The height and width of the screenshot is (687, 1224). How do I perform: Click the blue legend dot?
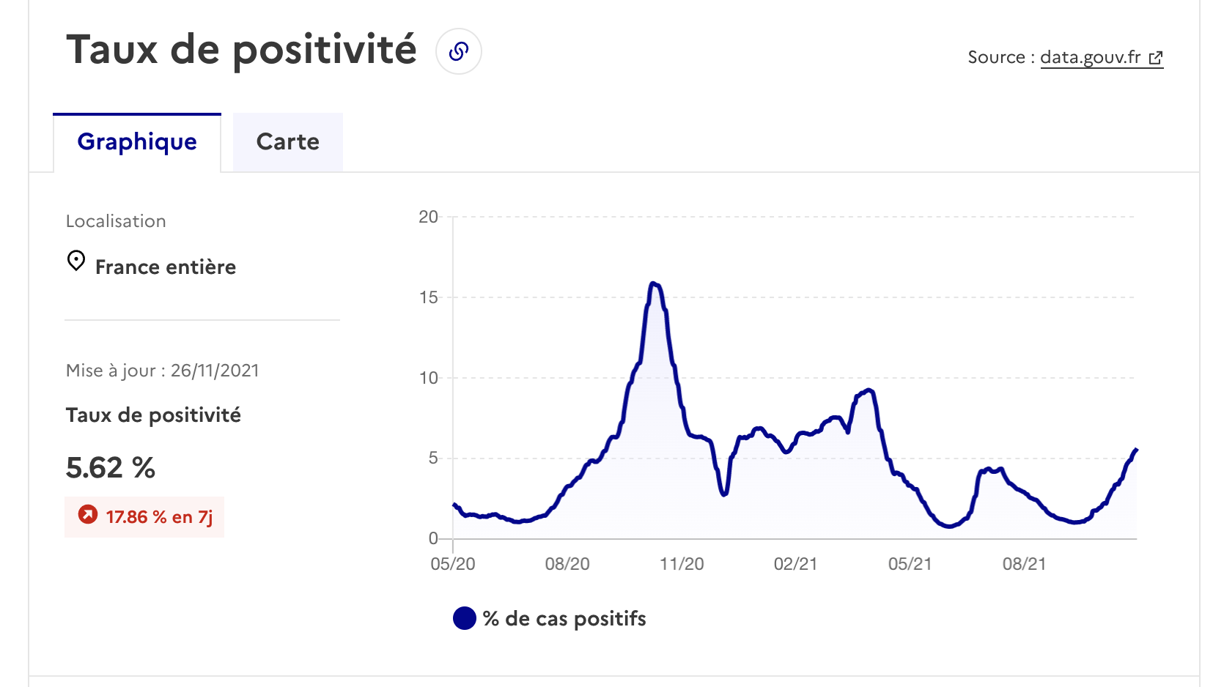coord(465,618)
